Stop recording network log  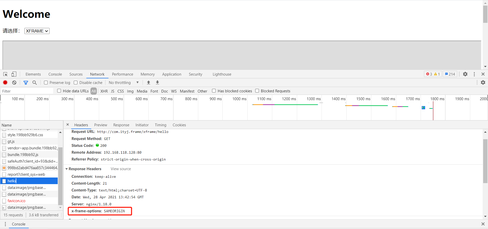[5, 82]
